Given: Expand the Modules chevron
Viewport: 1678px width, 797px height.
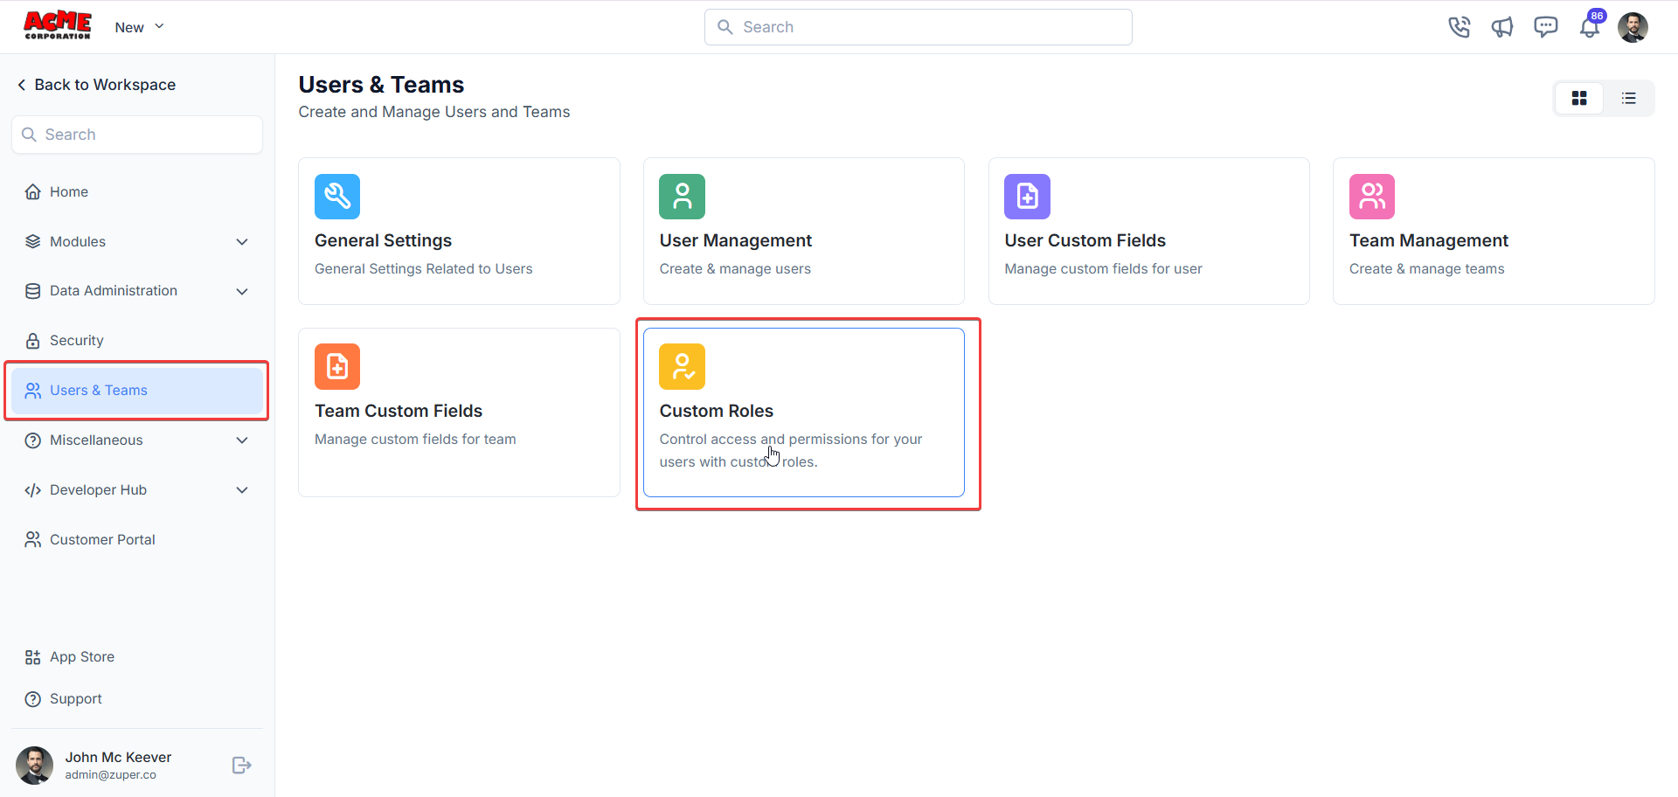Looking at the screenshot, I should pos(242,242).
